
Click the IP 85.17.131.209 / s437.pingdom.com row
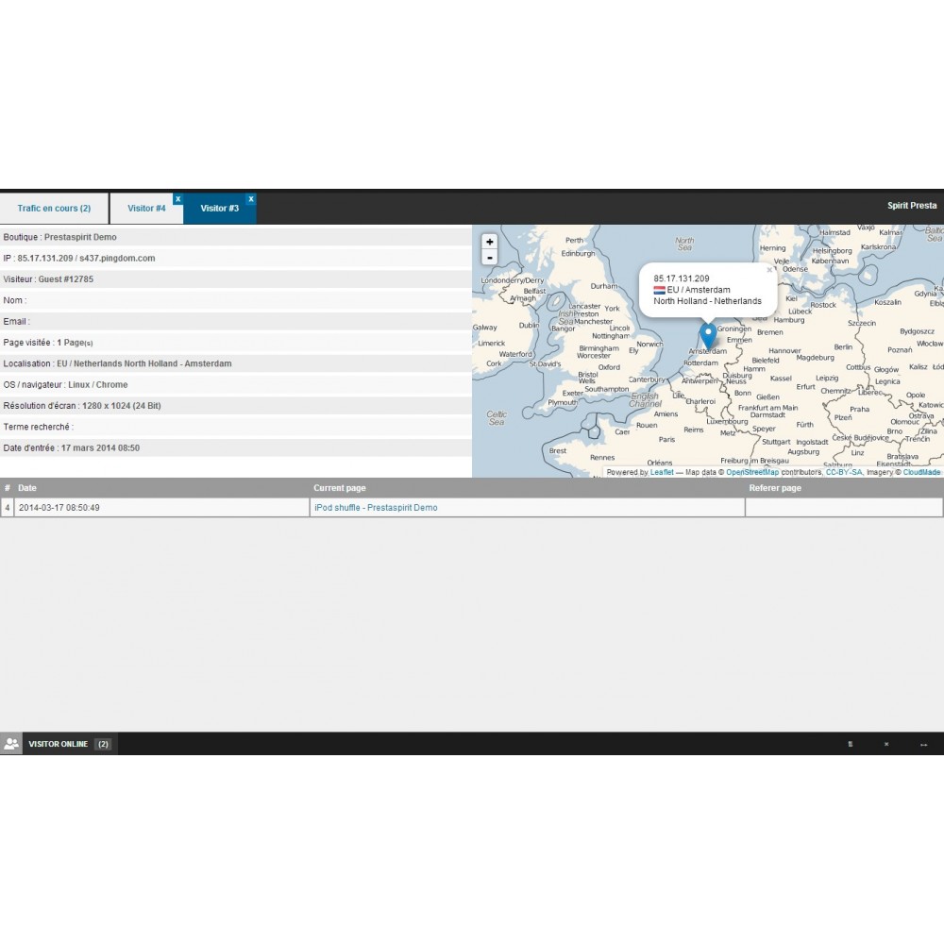coord(235,259)
